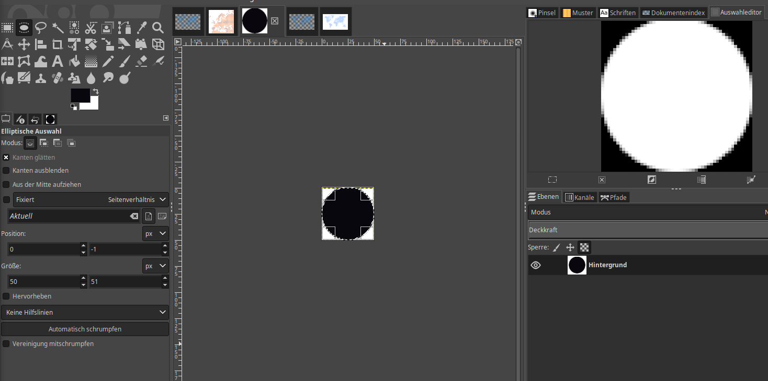Image resolution: width=768 pixels, height=381 pixels.
Task: Switch to the Dokumentenindex tab
Action: pos(673,13)
